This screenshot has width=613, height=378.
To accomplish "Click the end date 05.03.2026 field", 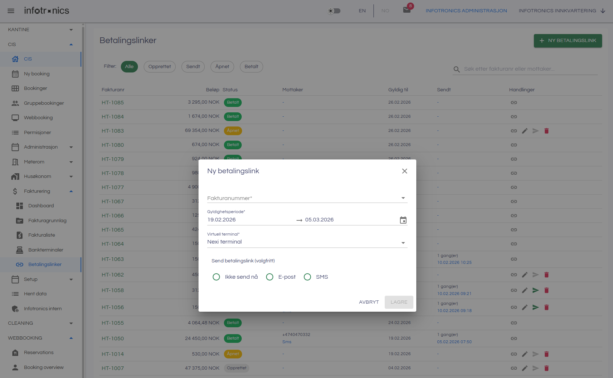I will tap(350, 220).
